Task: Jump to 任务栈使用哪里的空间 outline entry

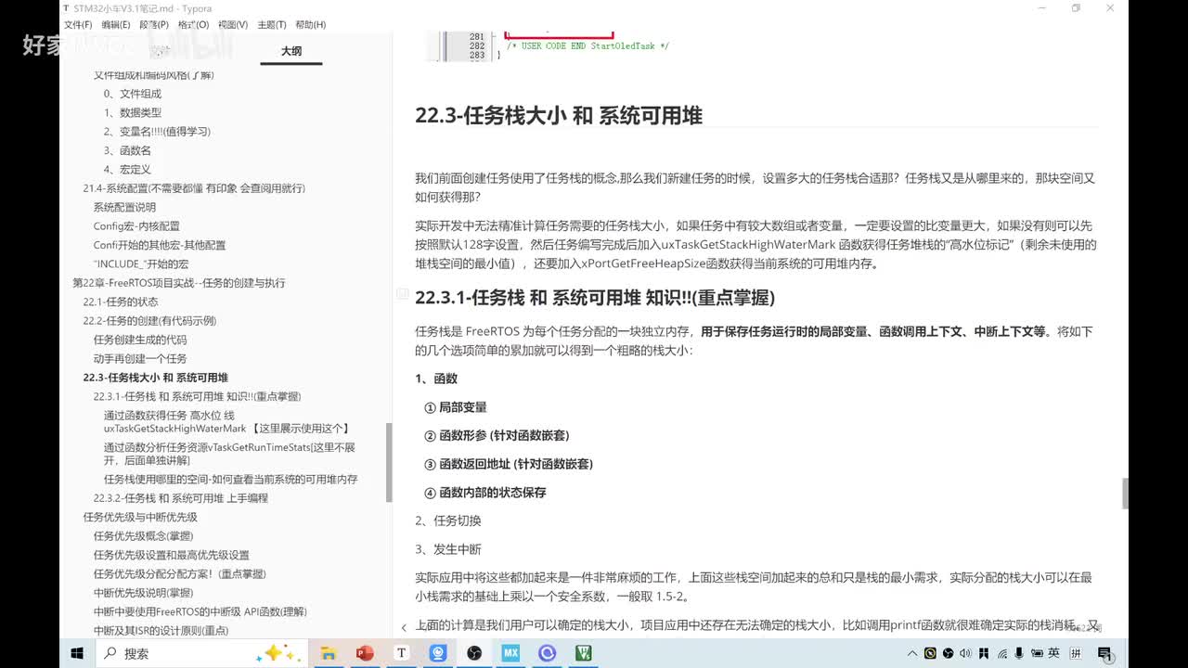Action: click(x=231, y=480)
